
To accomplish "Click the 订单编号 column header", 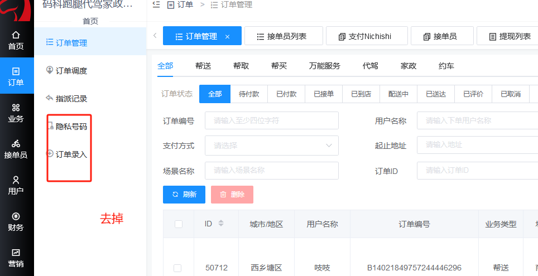I will tap(414, 224).
